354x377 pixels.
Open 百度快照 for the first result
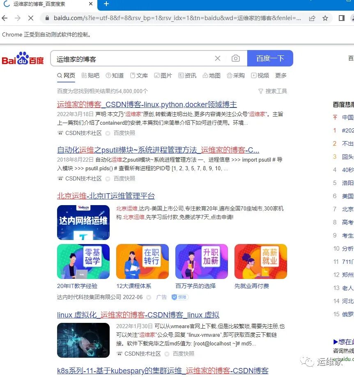coord(123,133)
